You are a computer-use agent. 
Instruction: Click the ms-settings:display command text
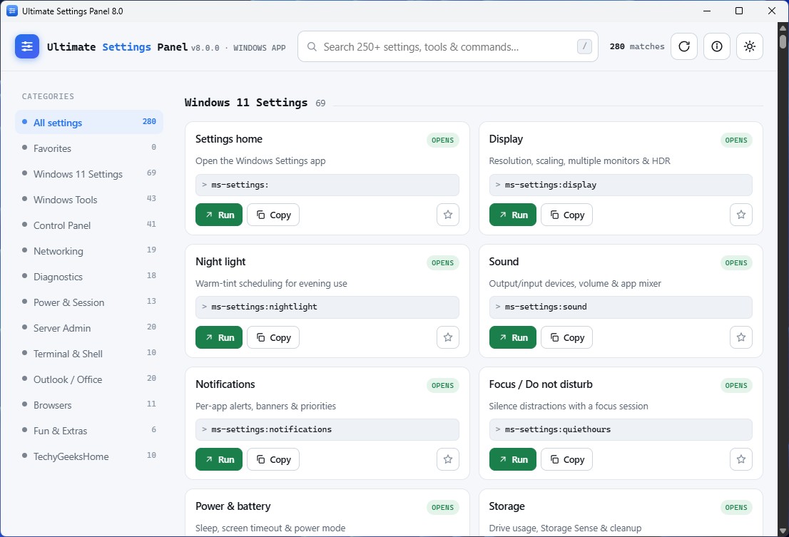click(551, 185)
